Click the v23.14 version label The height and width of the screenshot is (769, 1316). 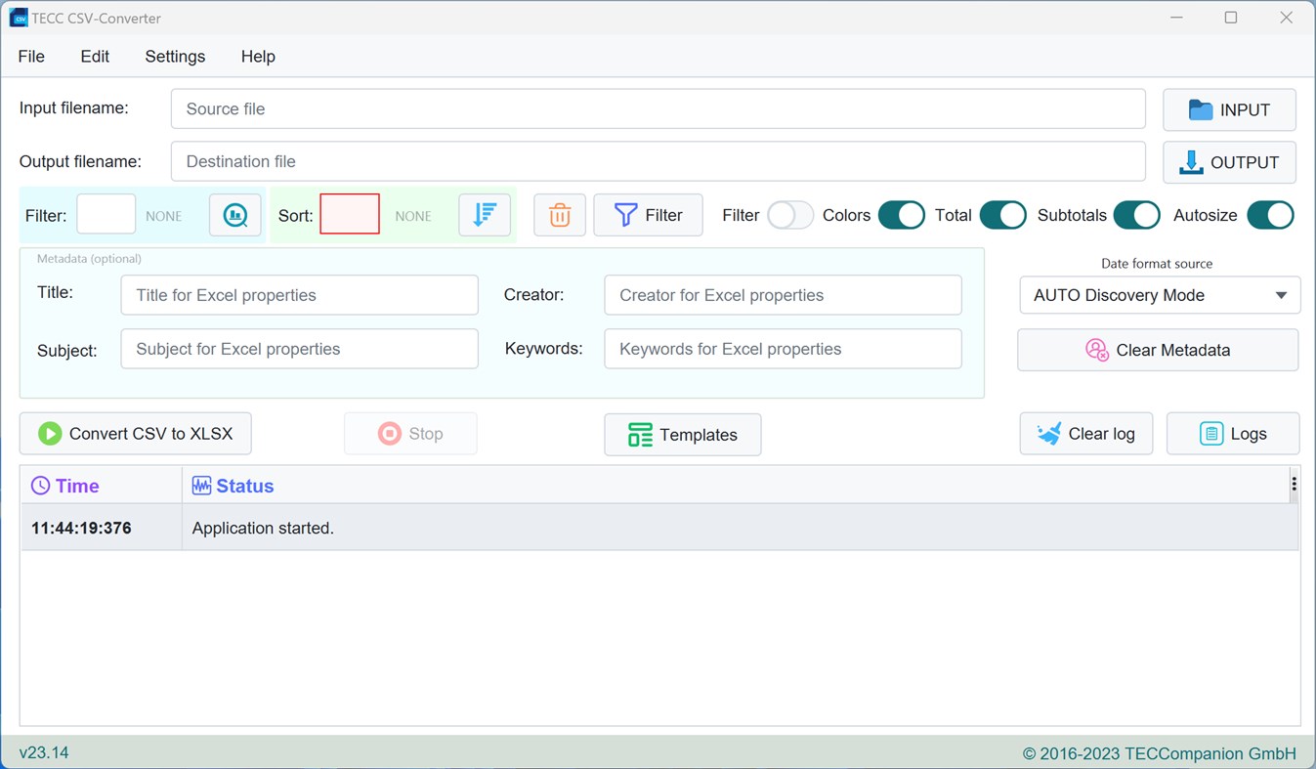coord(44,752)
